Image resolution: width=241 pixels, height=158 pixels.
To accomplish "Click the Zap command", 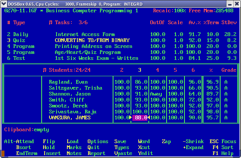I will [x=166, y=141].
